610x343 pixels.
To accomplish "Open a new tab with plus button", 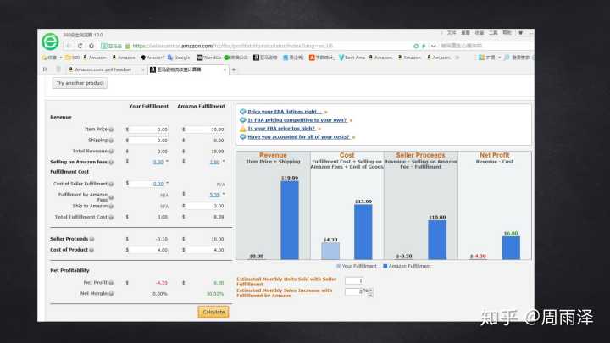I will (x=234, y=70).
